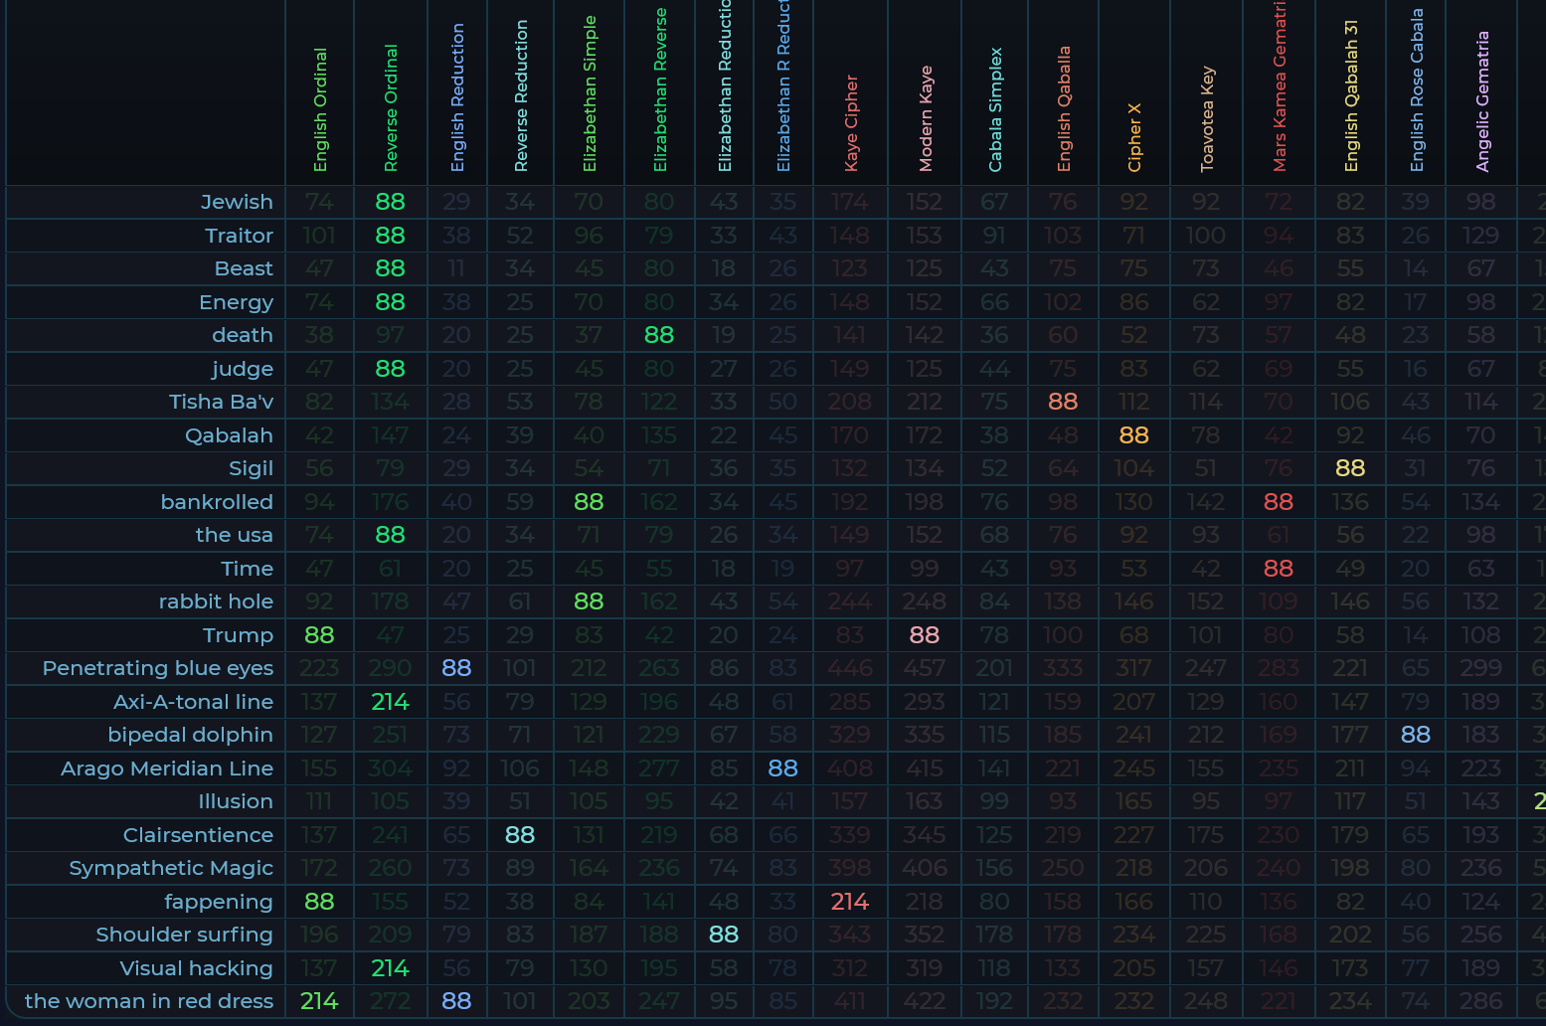Select the 'Tisha Ba'v' row label
Screen dimensions: 1546x1026
pos(221,402)
